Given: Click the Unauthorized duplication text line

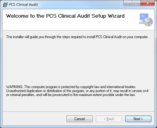Looking at the screenshot, I should pos(77,91).
